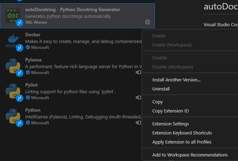This screenshot has width=238, height=161.
Task: Click the sync icon on Python row
Action: point(138,123)
